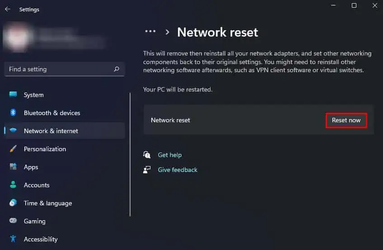Click the Accounts person icon
Viewport: 383px width, 250px height.
tap(14, 185)
